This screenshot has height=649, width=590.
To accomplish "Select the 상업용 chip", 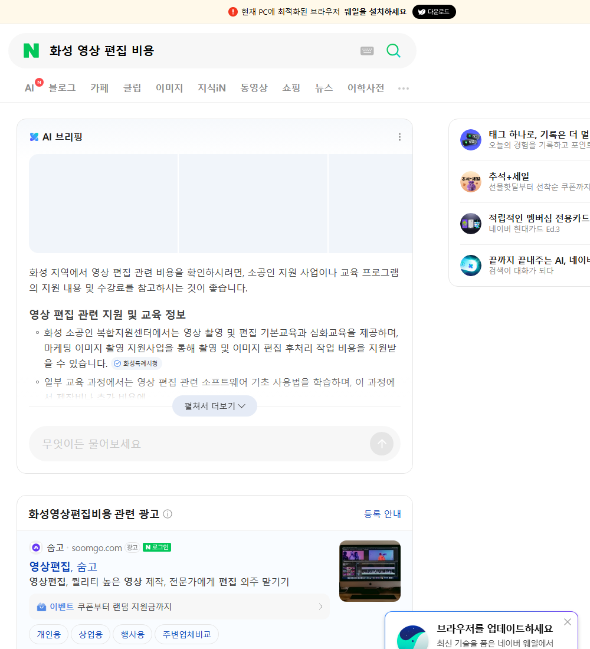I will click(90, 634).
